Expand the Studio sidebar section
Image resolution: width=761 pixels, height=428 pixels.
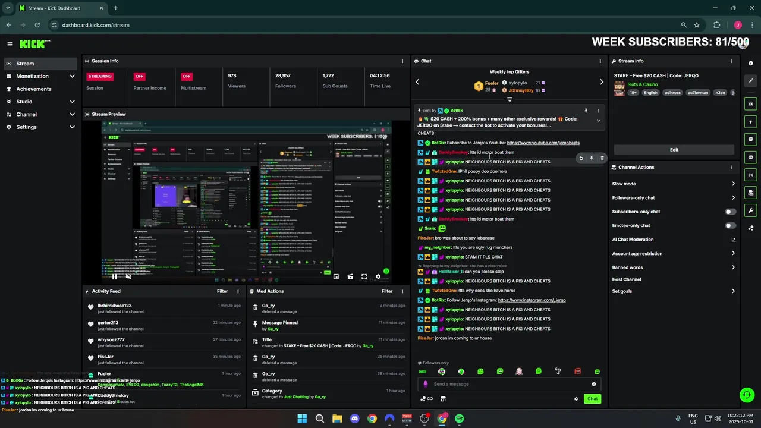point(72,102)
